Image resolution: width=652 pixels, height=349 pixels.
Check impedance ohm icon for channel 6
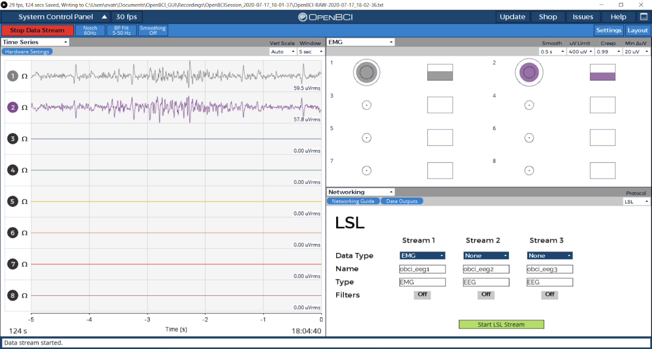point(25,233)
